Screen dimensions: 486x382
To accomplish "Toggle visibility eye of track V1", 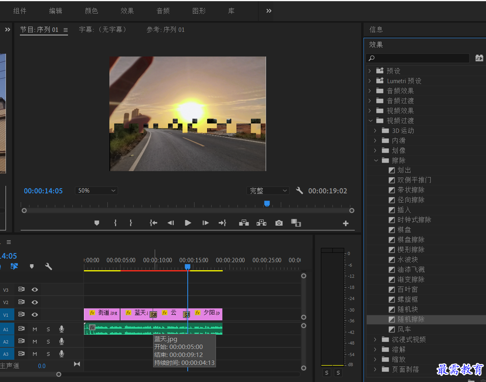I will [35, 314].
